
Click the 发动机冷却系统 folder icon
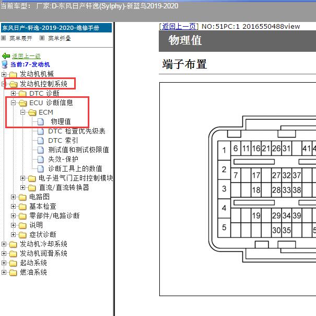click(x=13, y=244)
